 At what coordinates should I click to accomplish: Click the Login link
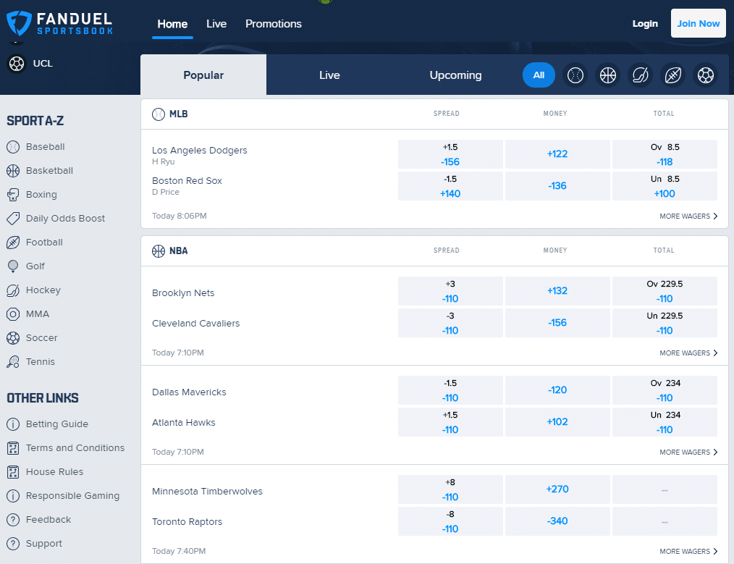coord(645,24)
